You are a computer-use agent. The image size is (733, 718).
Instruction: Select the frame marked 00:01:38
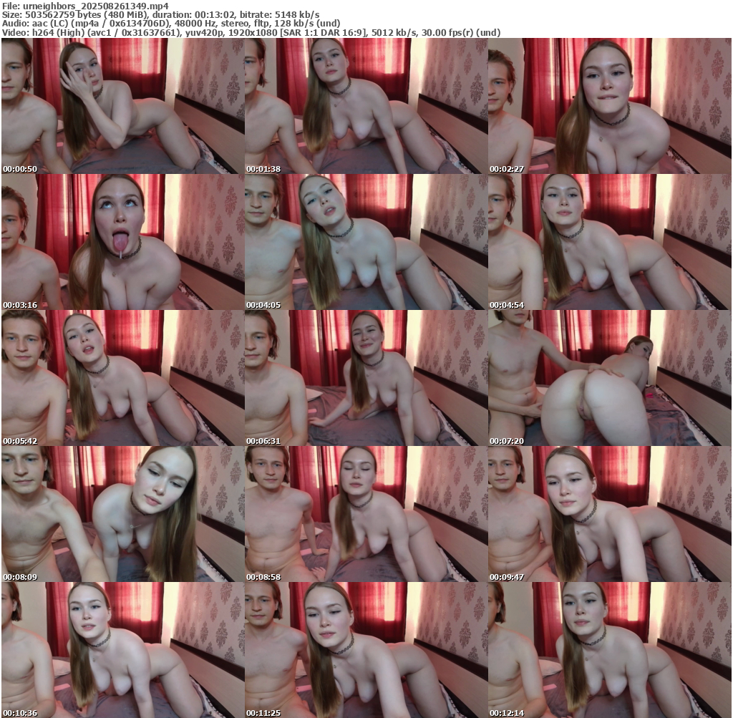point(366,106)
